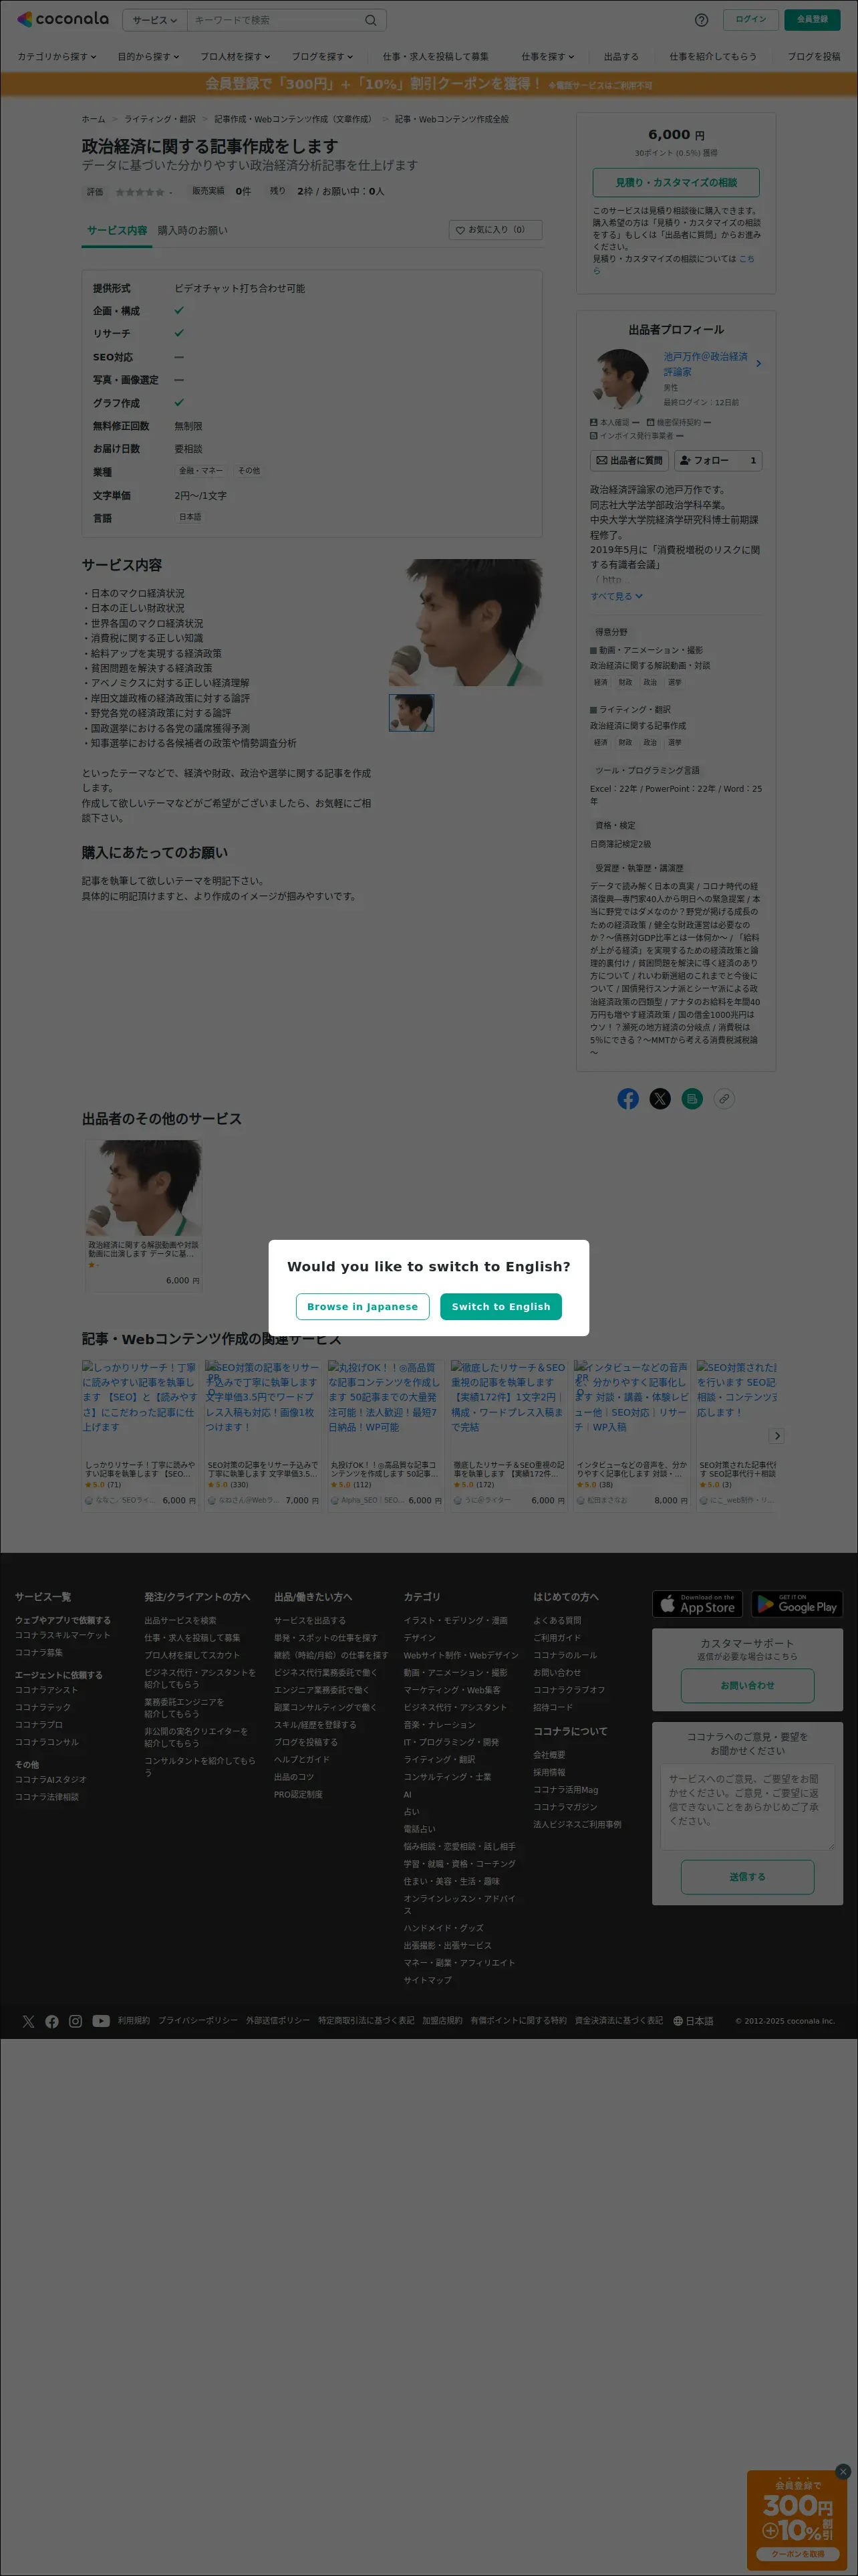
Task: Open 日本語 language selector in footer
Action: pos(693,2021)
